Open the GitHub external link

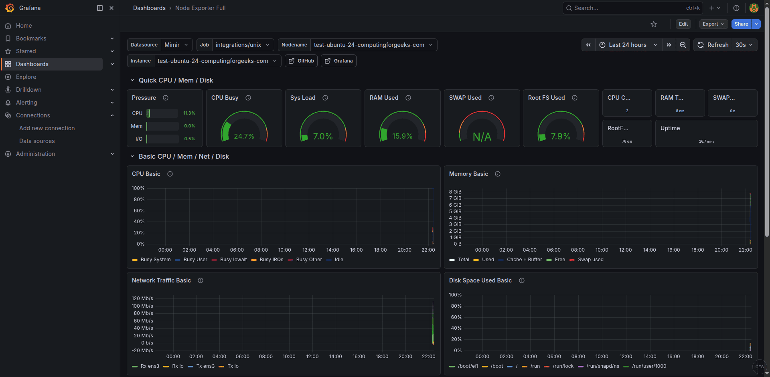tap(301, 60)
